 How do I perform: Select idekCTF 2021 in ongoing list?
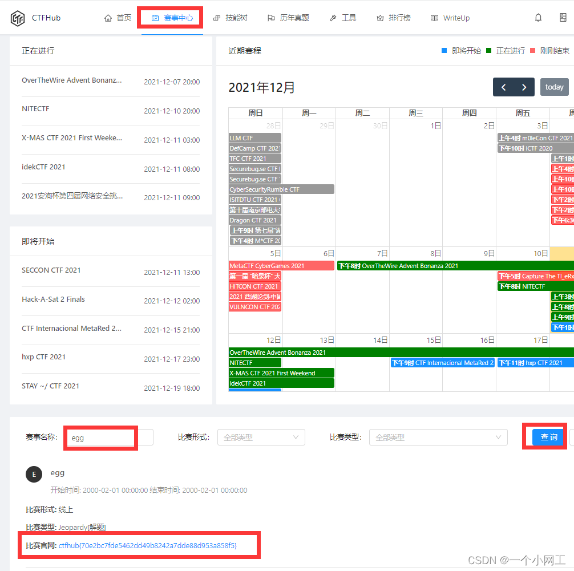click(111, 168)
